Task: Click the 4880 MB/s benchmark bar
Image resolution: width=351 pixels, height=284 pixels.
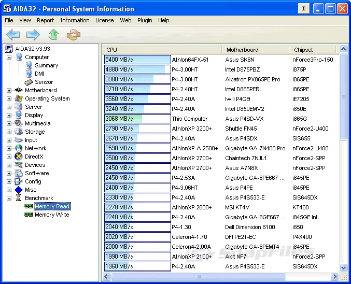Action: (137, 69)
